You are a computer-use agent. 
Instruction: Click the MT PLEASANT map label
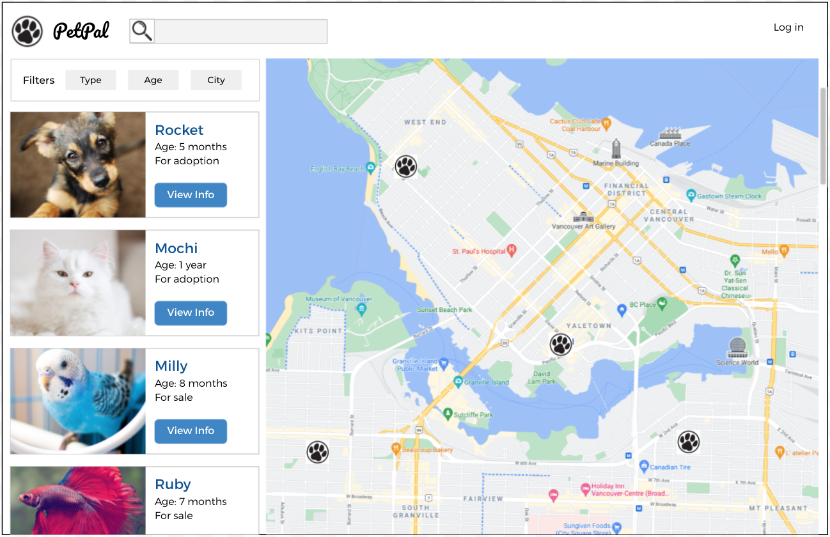pos(778,508)
